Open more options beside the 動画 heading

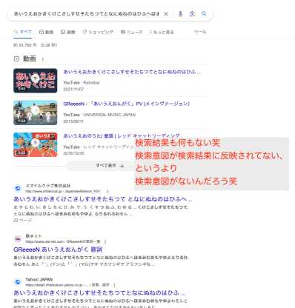[x=43, y=59]
